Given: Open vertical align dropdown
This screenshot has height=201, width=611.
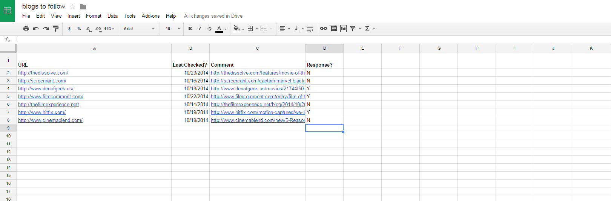Looking at the screenshot, I should pos(298,29).
